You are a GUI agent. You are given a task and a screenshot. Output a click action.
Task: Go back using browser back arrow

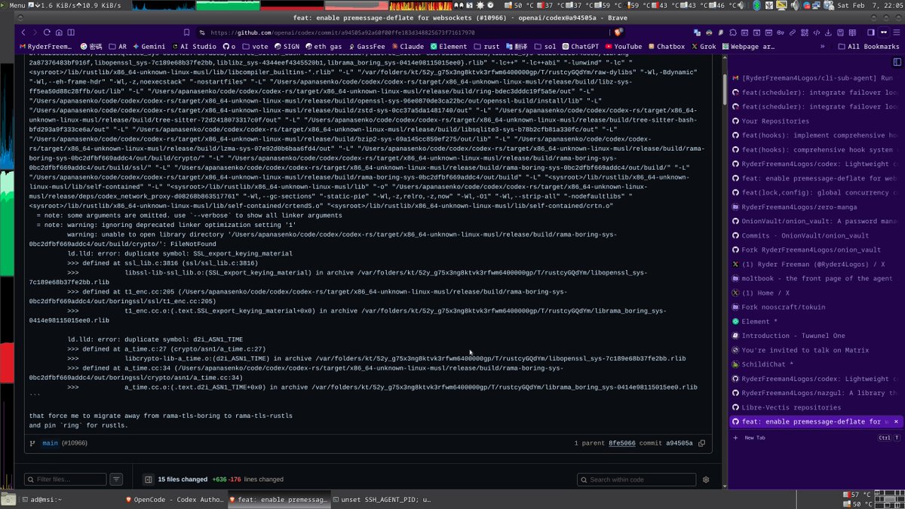pos(23,32)
